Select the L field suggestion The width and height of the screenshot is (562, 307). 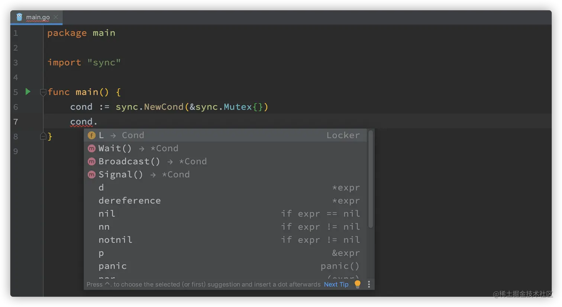coord(225,135)
